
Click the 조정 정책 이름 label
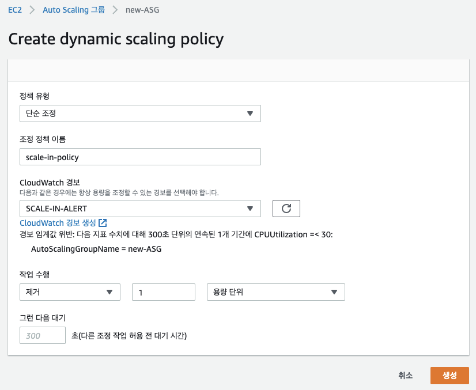point(43,139)
